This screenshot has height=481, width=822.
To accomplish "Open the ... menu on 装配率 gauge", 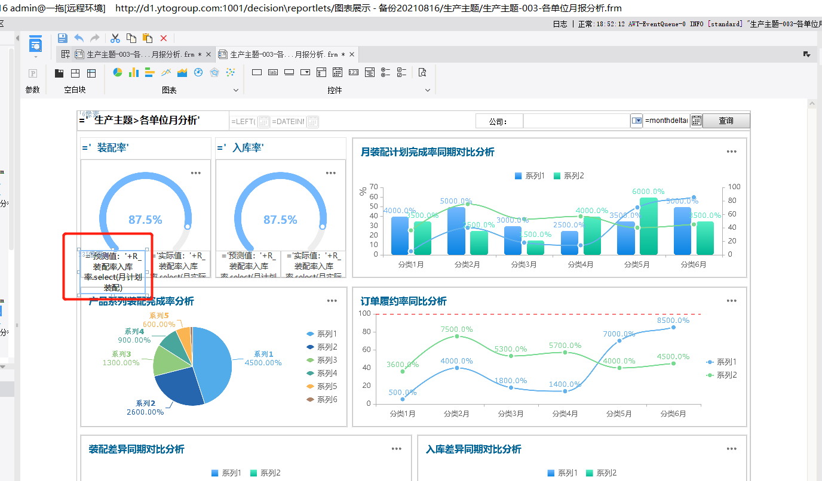I will 196,173.
